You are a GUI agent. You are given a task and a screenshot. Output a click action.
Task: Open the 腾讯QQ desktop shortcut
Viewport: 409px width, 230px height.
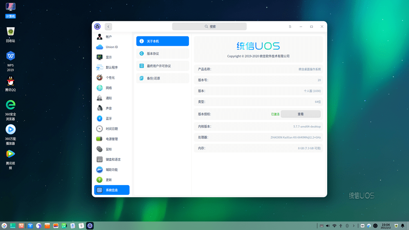pos(11,84)
